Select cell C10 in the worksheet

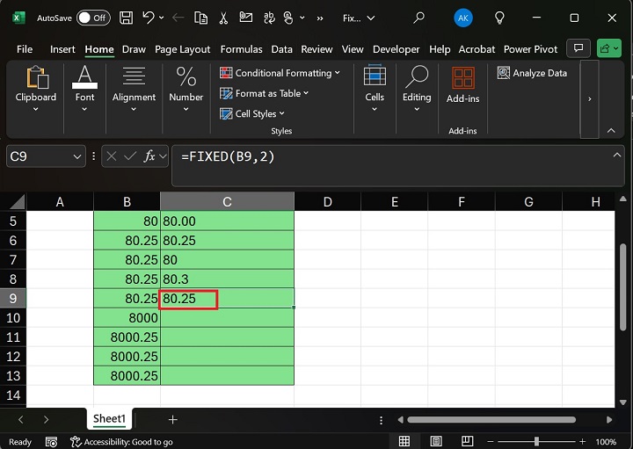pos(227,318)
